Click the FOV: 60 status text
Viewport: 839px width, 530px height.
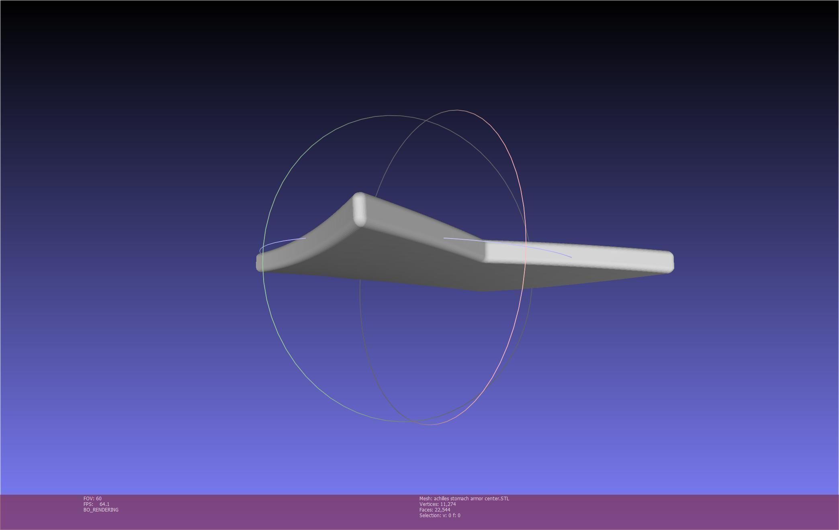point(92,498)
